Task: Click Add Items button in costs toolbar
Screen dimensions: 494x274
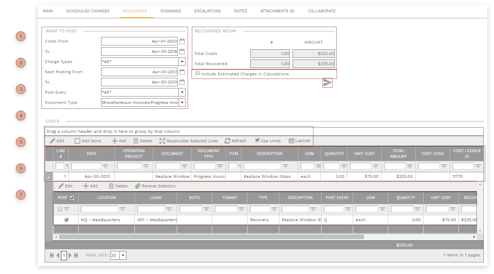Action: click(88, 141)
